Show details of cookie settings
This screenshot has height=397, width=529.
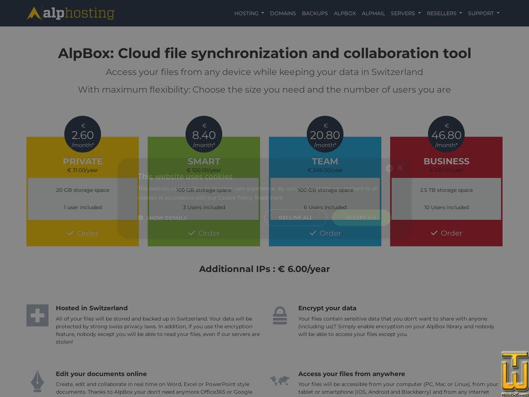(x=162, y=218)
